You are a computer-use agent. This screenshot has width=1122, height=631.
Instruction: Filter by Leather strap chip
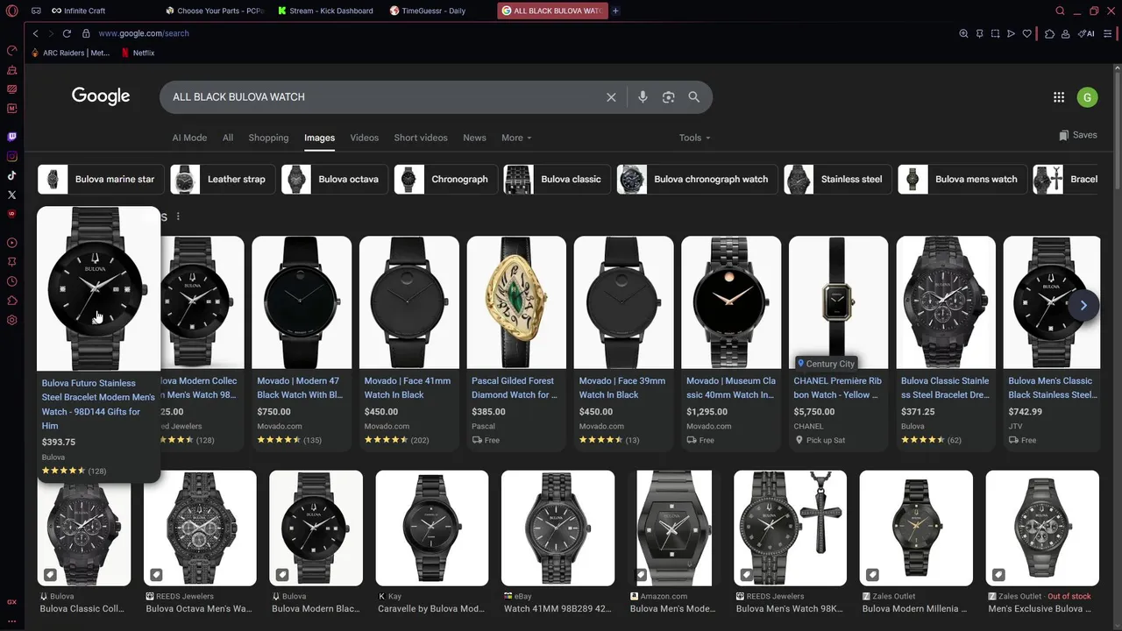tap(223, 180)
